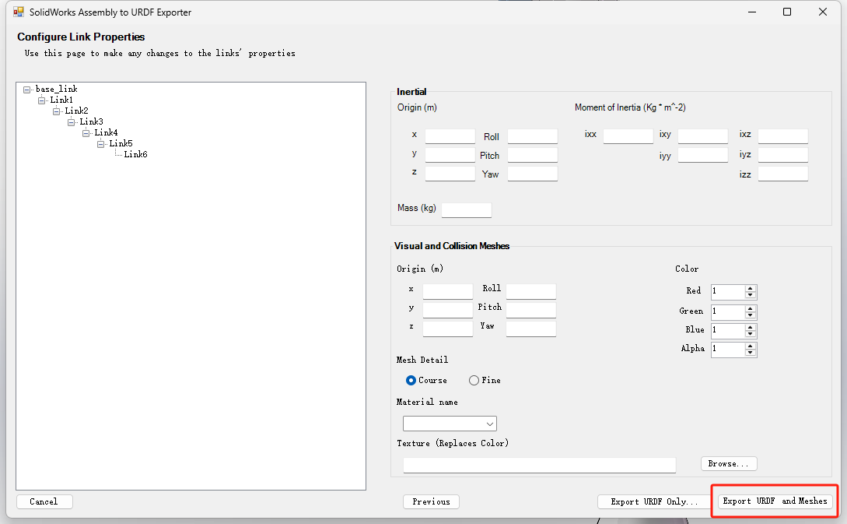Minimize the URDF Exporter window
The width and height of the screenshot is (847, 524).
click(752, 12)
